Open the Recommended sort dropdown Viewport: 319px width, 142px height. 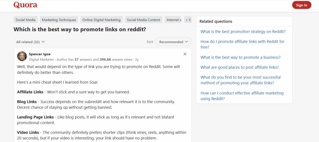pyautogui.click(x=174, y=42)
